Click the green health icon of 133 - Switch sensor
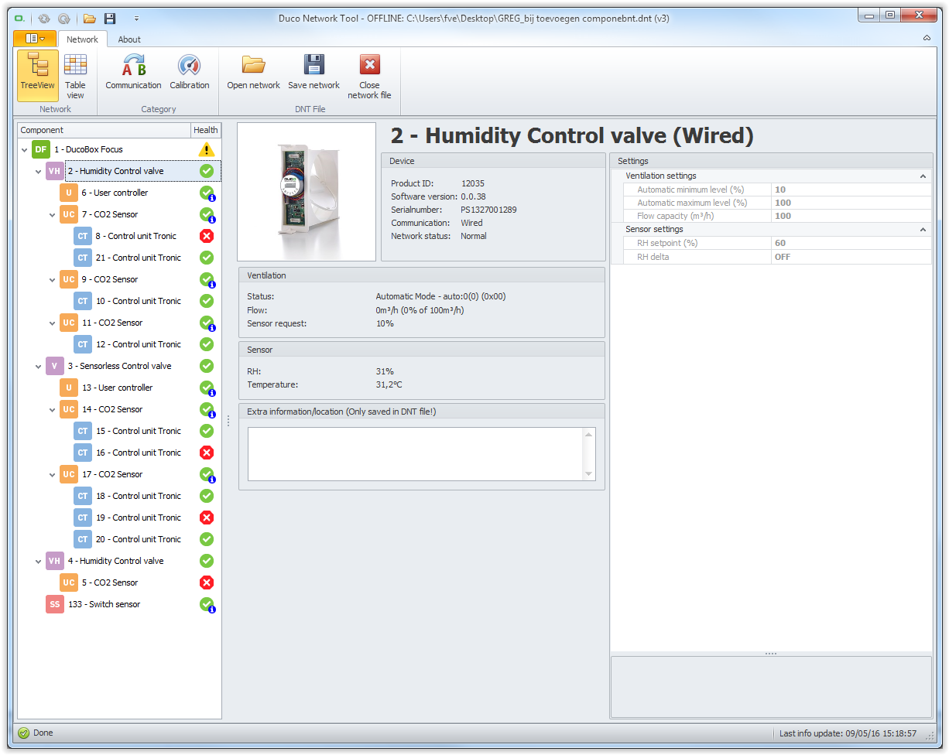The width and height of the screenshot is (949, 755). click(207, 605)
